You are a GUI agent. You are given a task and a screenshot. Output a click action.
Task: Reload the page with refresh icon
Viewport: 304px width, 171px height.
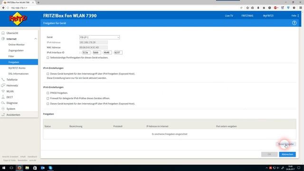pos(241,8)
